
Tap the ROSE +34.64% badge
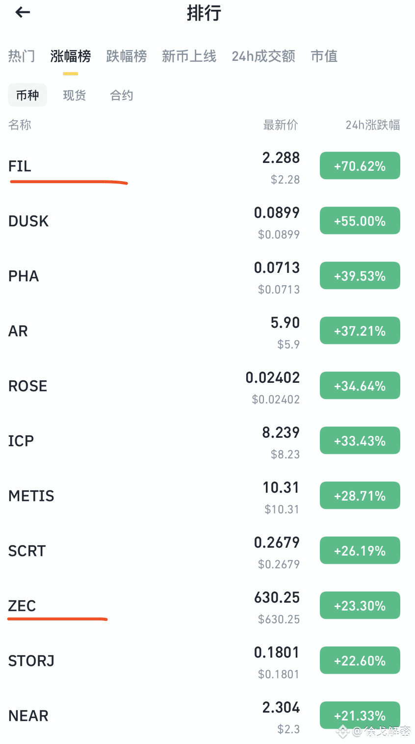360,386
